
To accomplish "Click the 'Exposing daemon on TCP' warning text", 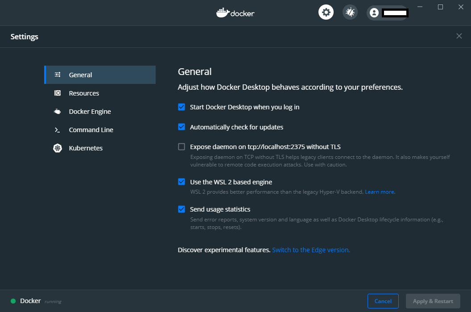I will (320, 161).
